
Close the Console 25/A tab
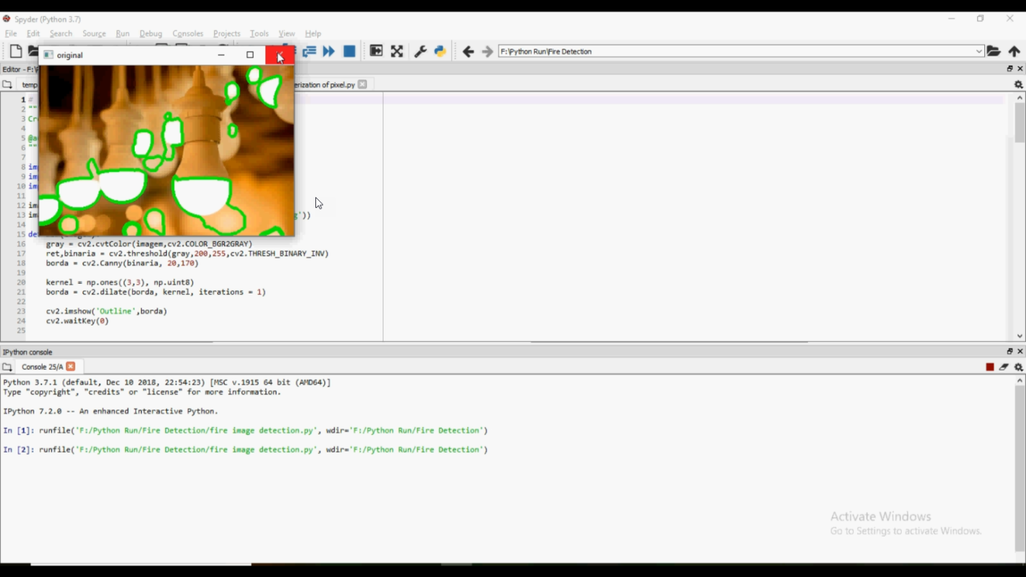tap(71, 366)
